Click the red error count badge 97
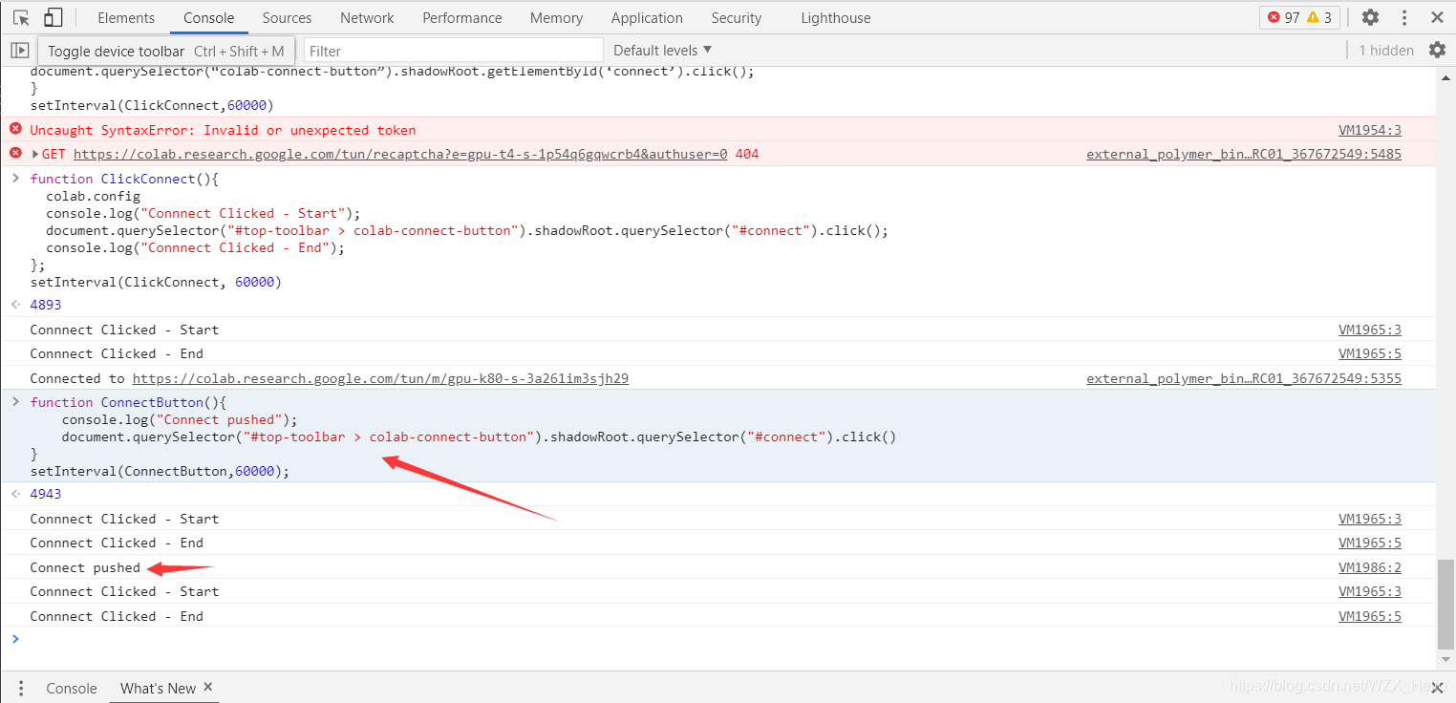The image size is (1456, 703). coord(1283,17)
